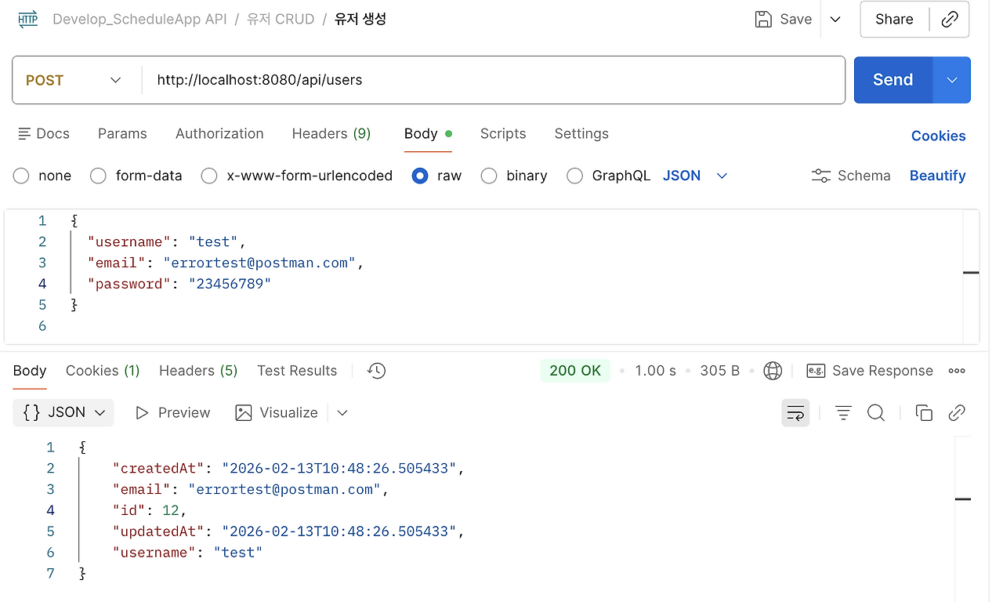This screenshot has width=1003, height=602.
Task: Click the Share button
Action: pyautogui.click(x=894, y=19)
